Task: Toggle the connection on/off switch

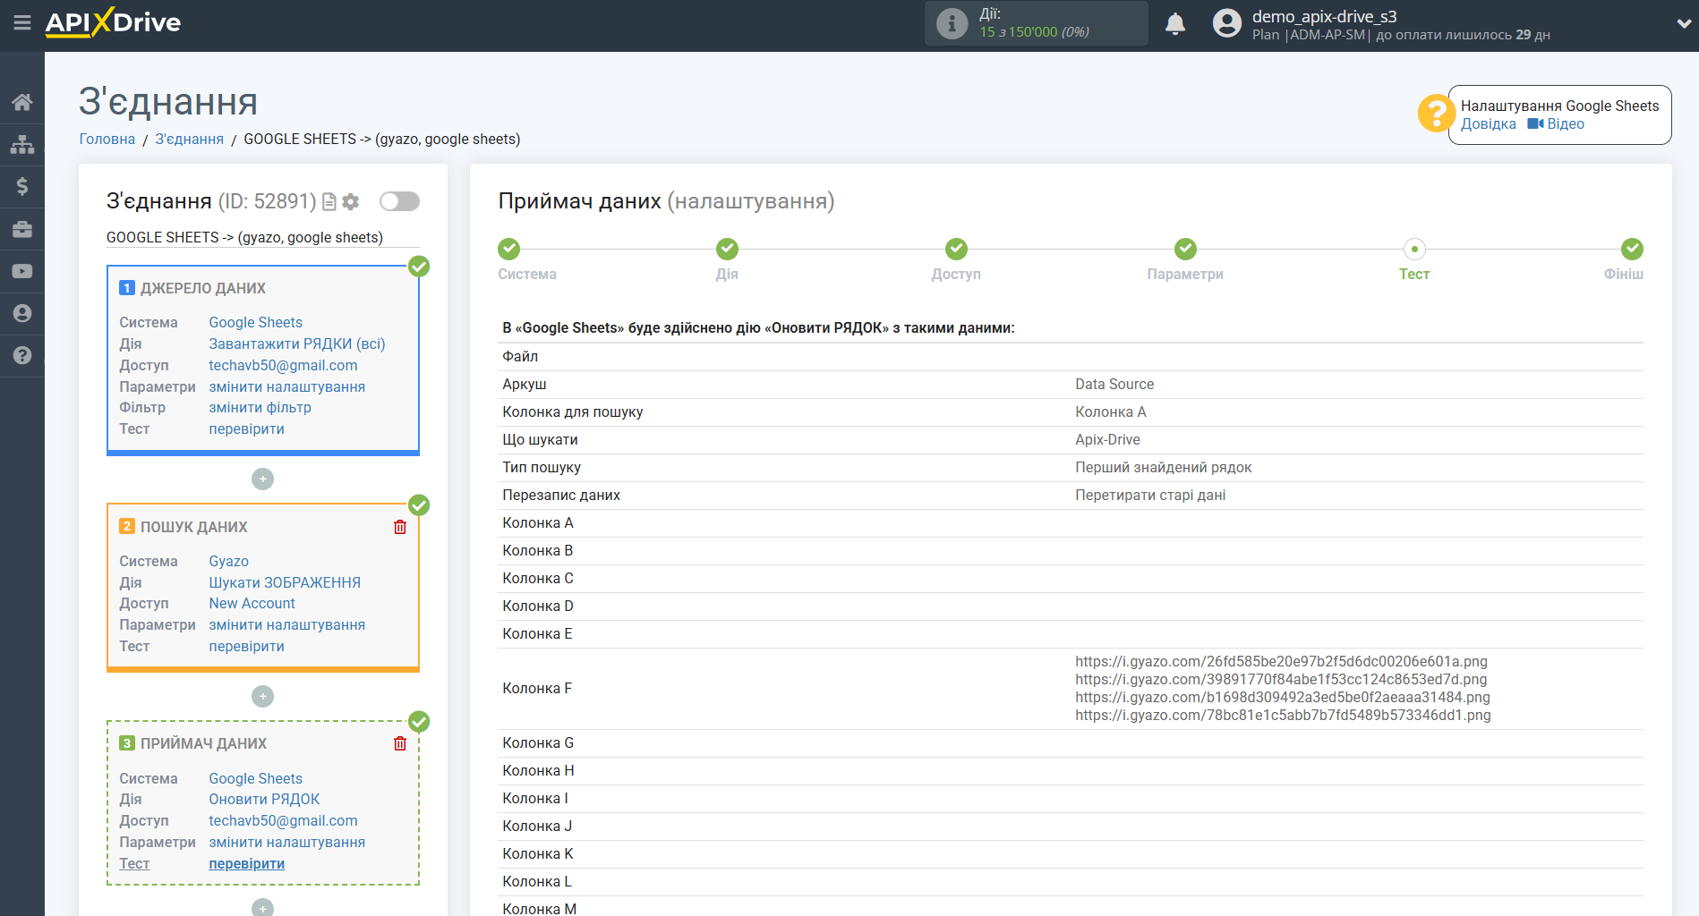Action: tap(399, 201)
